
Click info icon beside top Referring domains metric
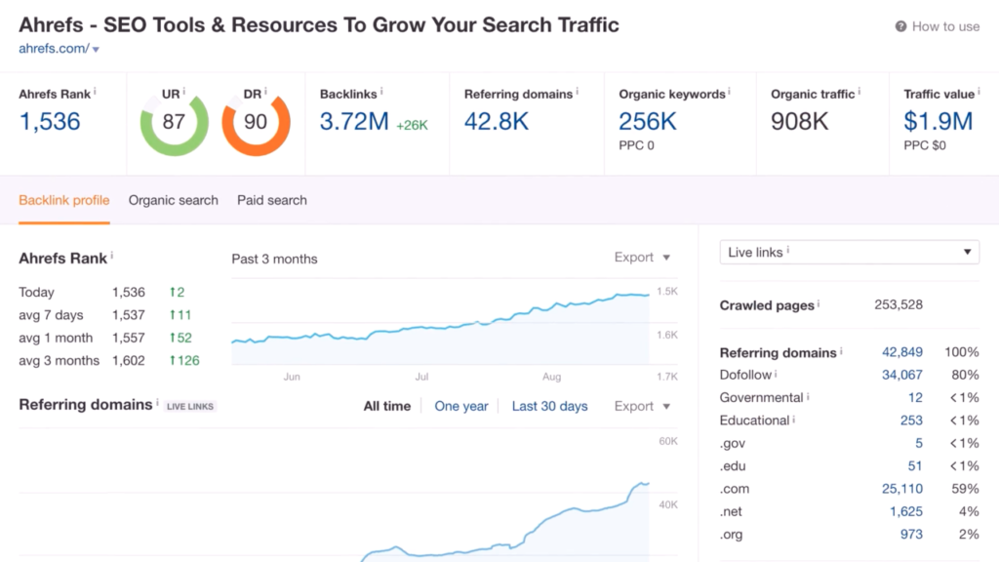click(x=578, y=92)
